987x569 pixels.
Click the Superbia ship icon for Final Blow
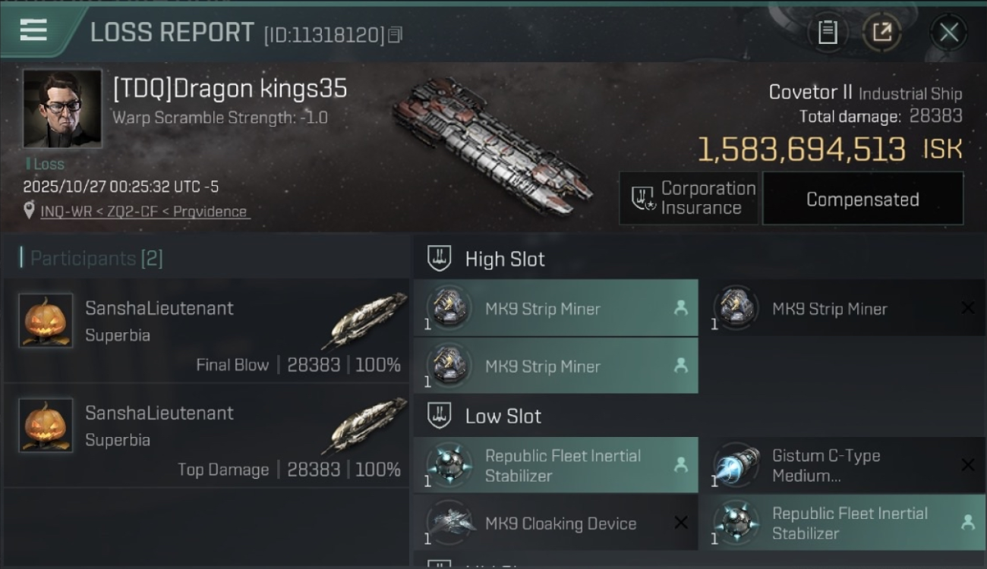click(x=367, y=319)
